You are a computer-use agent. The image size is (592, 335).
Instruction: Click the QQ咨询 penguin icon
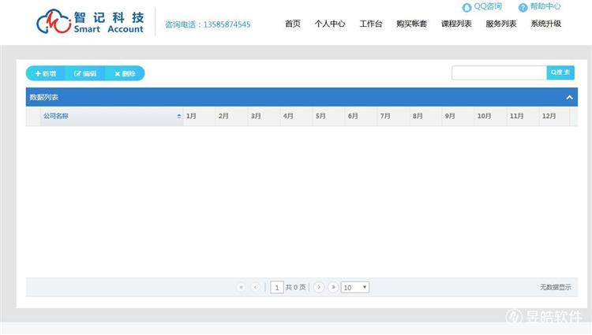467,7
